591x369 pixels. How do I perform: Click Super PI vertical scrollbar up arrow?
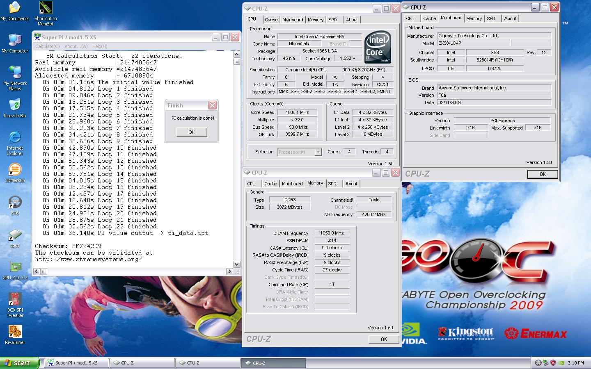(236, 54)
